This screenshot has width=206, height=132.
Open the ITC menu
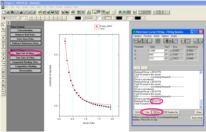click(x=45, y=7)
